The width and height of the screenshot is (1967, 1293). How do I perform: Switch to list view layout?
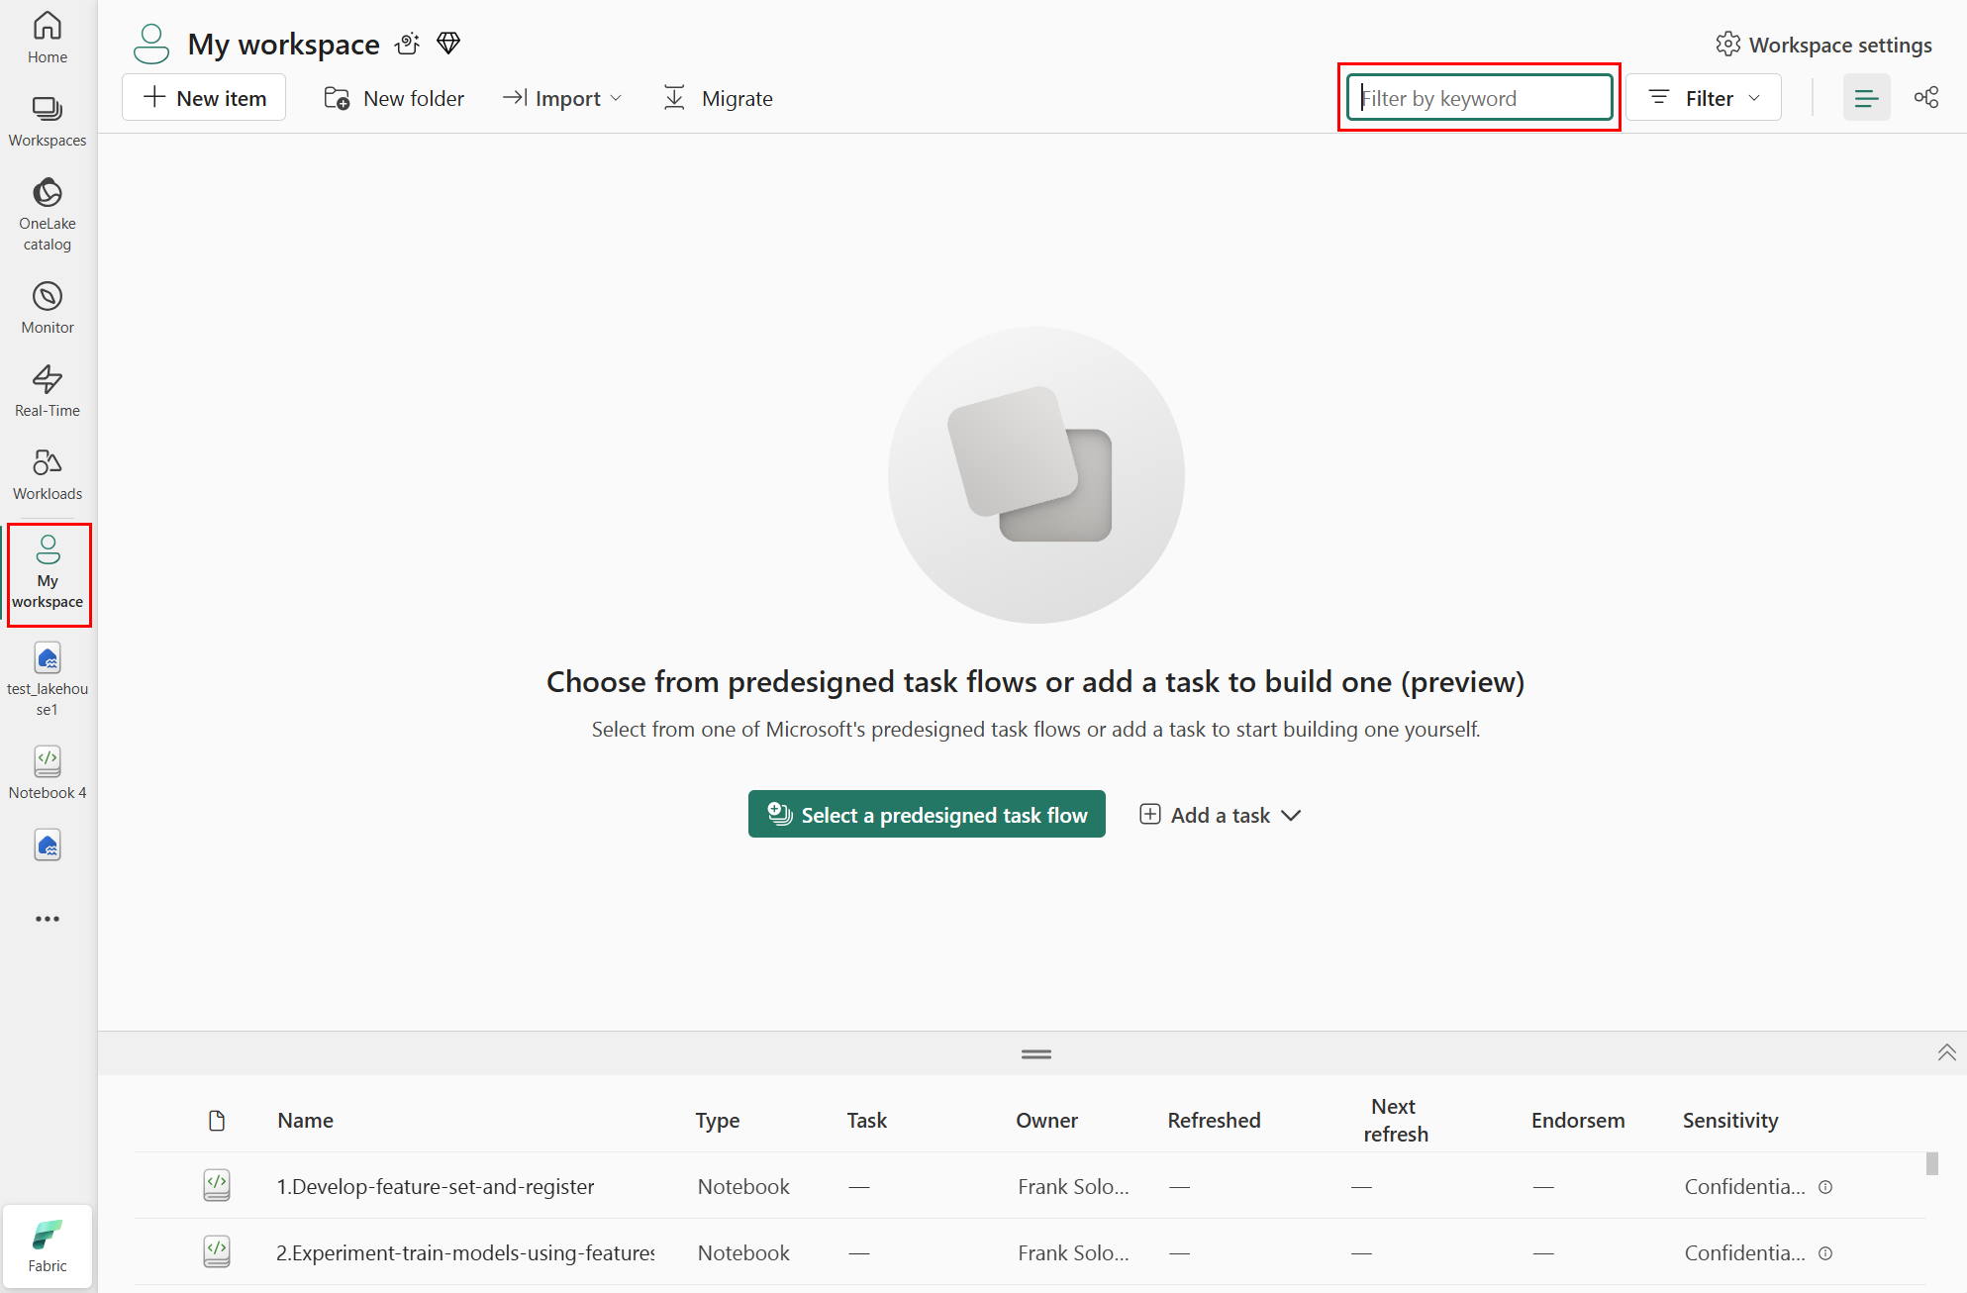1866,98
